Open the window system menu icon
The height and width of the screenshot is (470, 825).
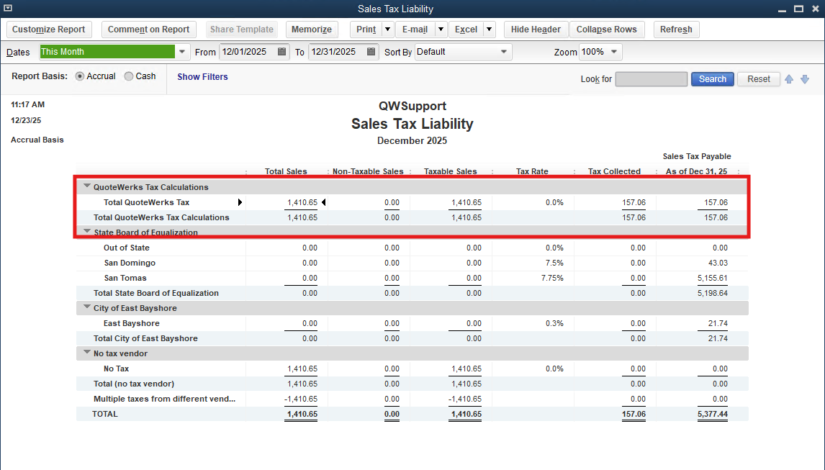click(8, 9)
